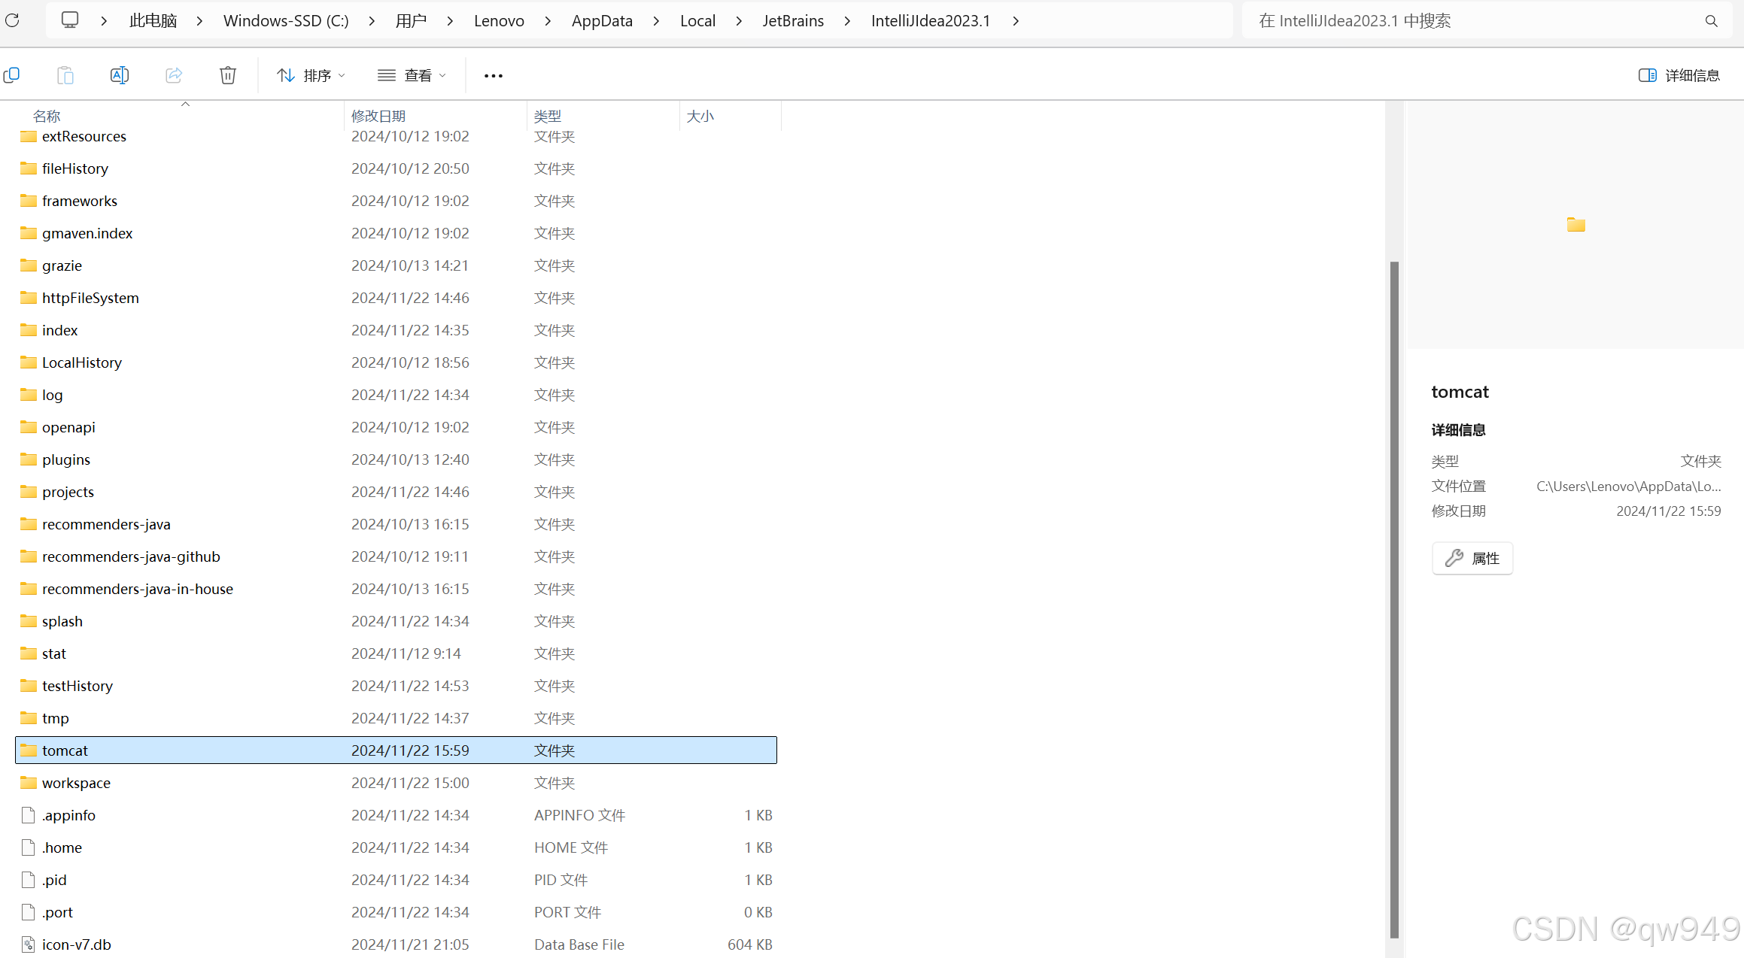Select the workspace folder

coord(76,783)
